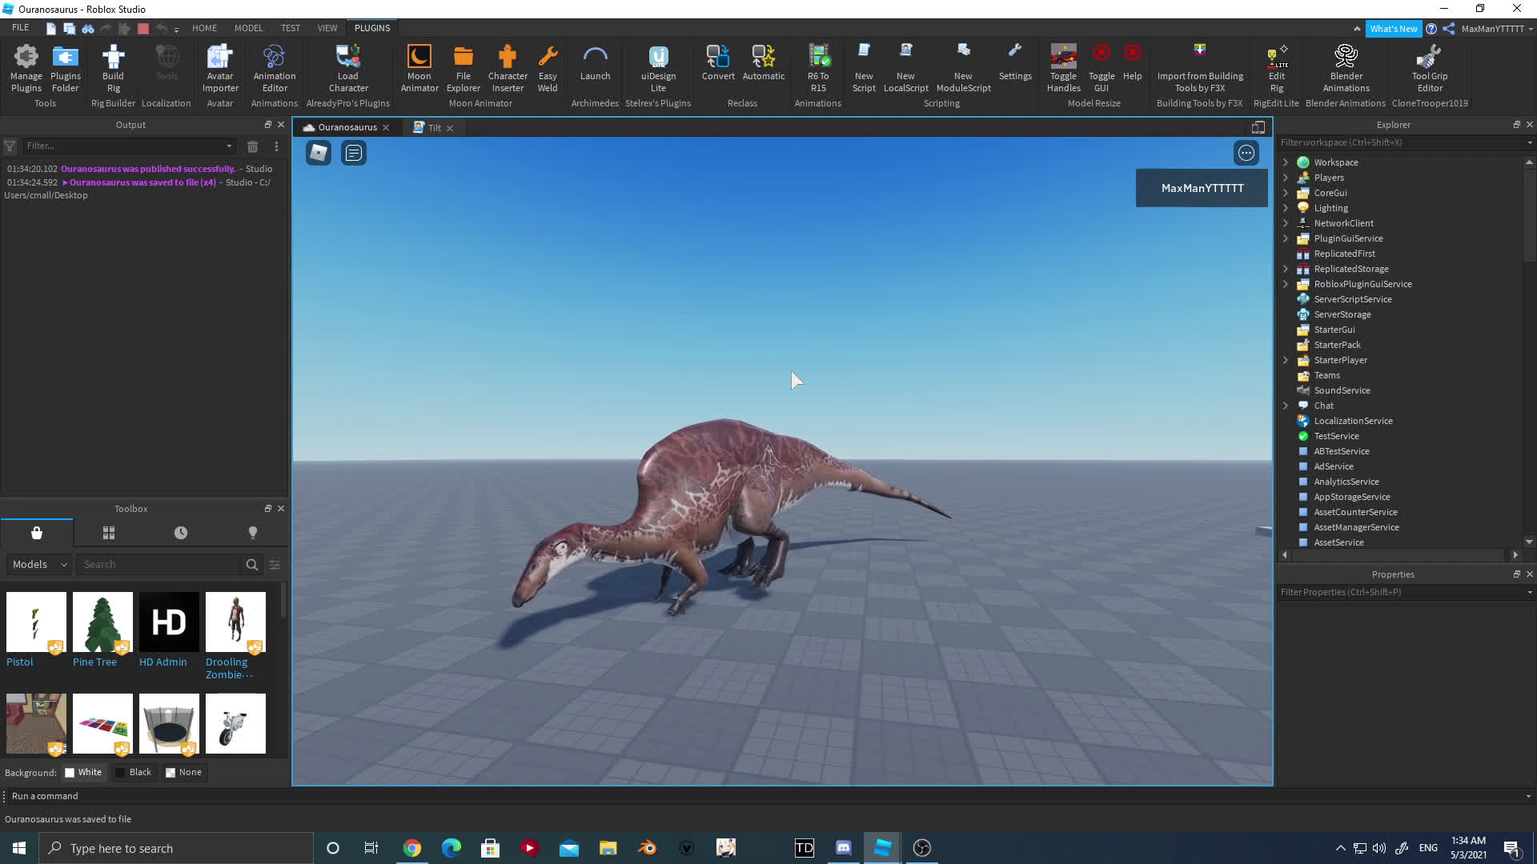1537x864 pixels.
Task: Select the Black background option
Action: point(134,772)
